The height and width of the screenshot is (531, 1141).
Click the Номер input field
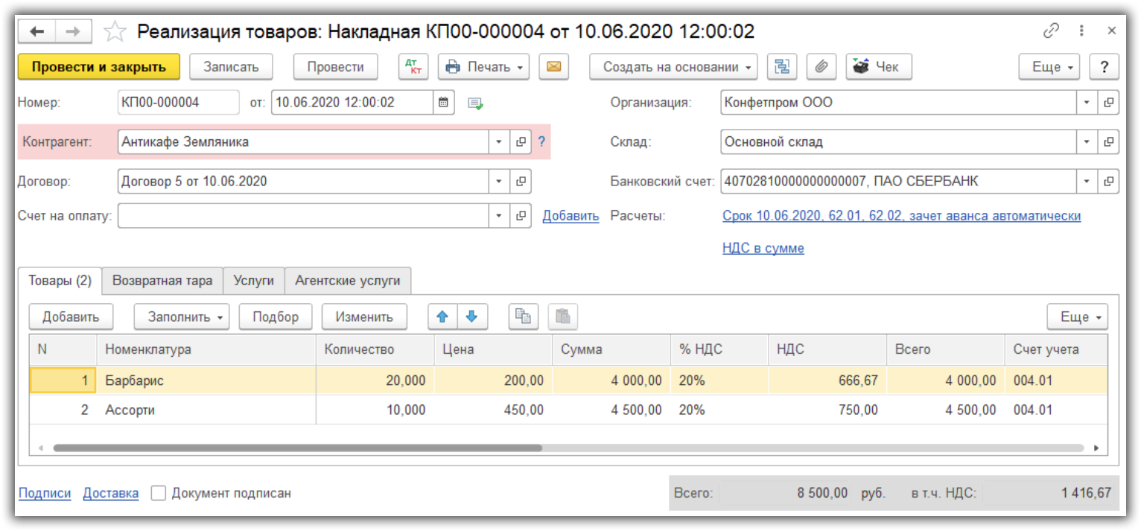tap(178, 103)
